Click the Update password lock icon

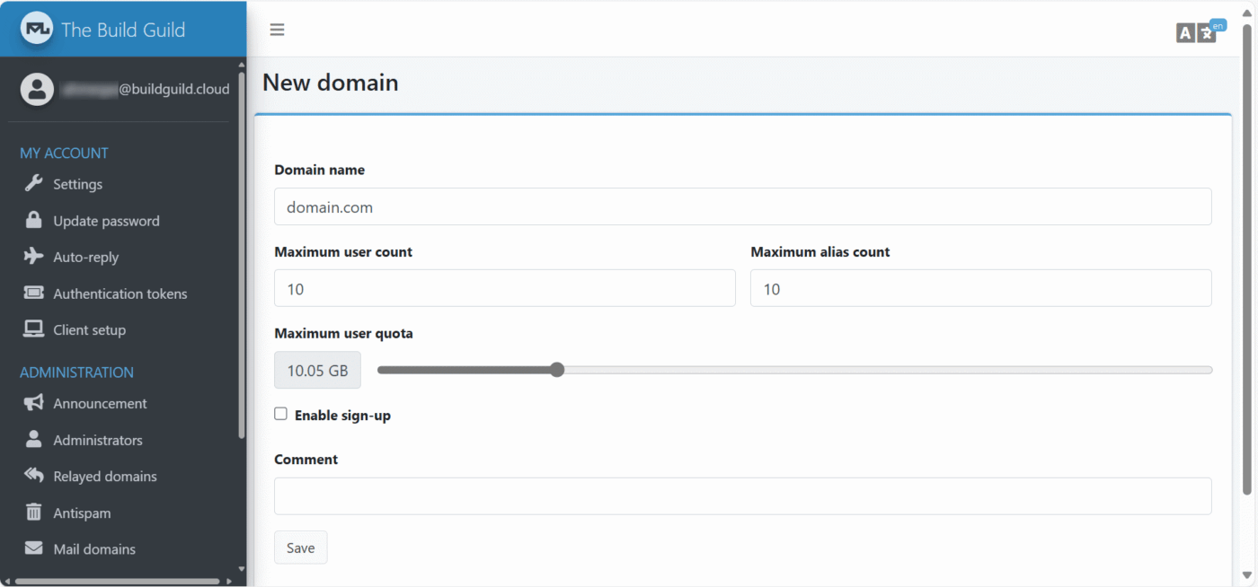(x=34, y=221)
